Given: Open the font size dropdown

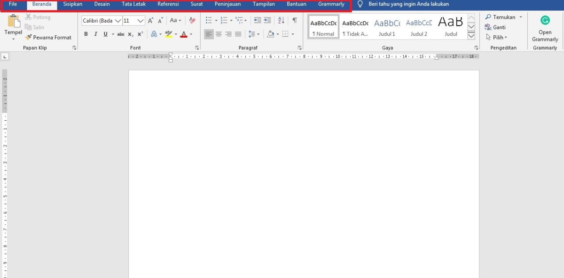Looking at the screenshot, I should 141,21.
